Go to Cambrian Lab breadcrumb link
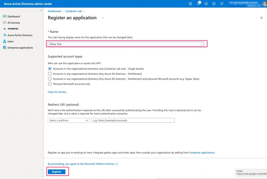 pyautogui.click(x=74, y=11)
